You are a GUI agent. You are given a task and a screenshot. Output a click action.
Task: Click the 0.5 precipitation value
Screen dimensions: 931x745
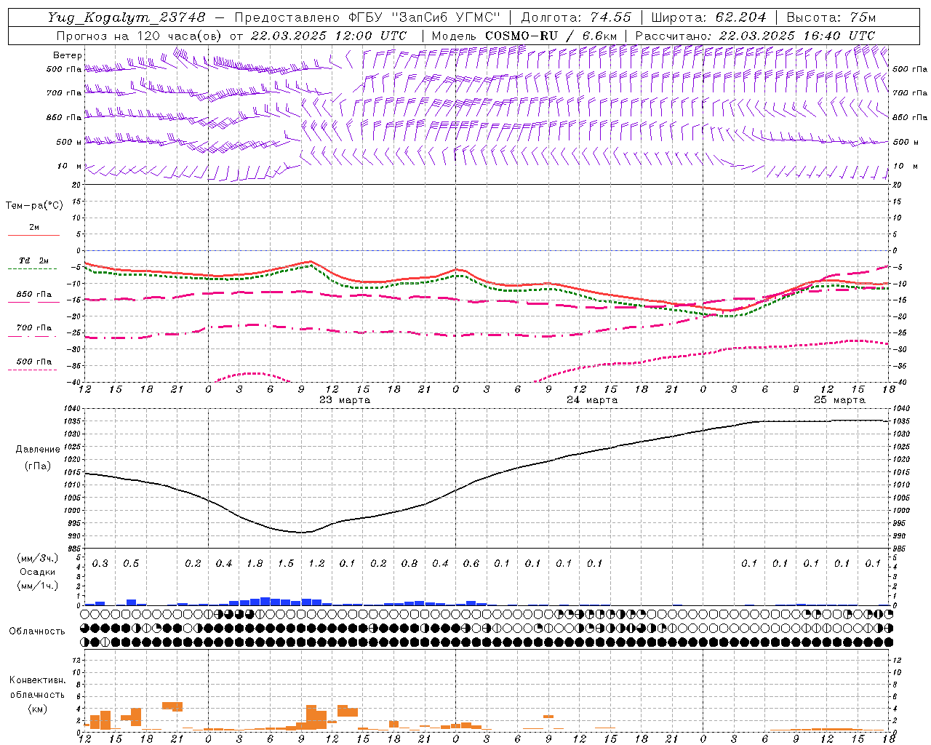[x=131, y=564]
